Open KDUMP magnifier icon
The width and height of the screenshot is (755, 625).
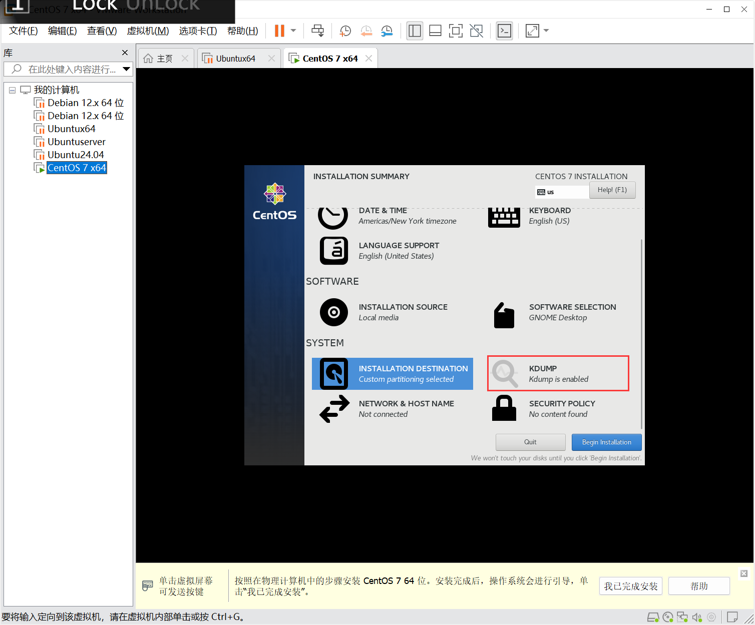505,374
